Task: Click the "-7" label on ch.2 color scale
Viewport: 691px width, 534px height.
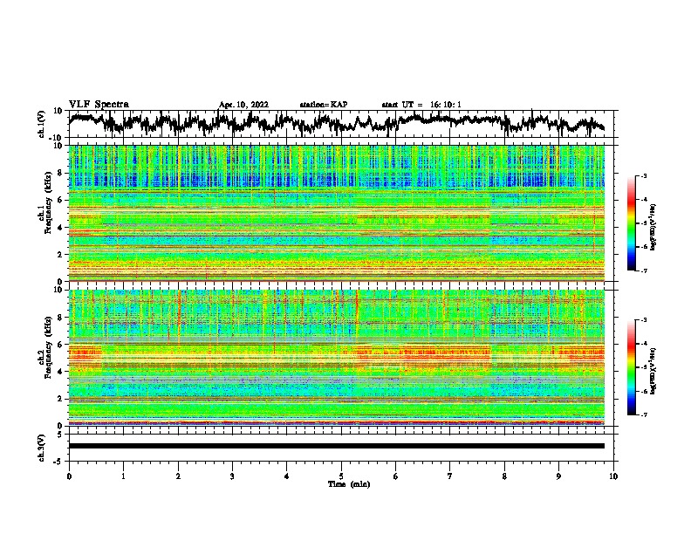Action: pyautogui.click(x=644, y=415)
